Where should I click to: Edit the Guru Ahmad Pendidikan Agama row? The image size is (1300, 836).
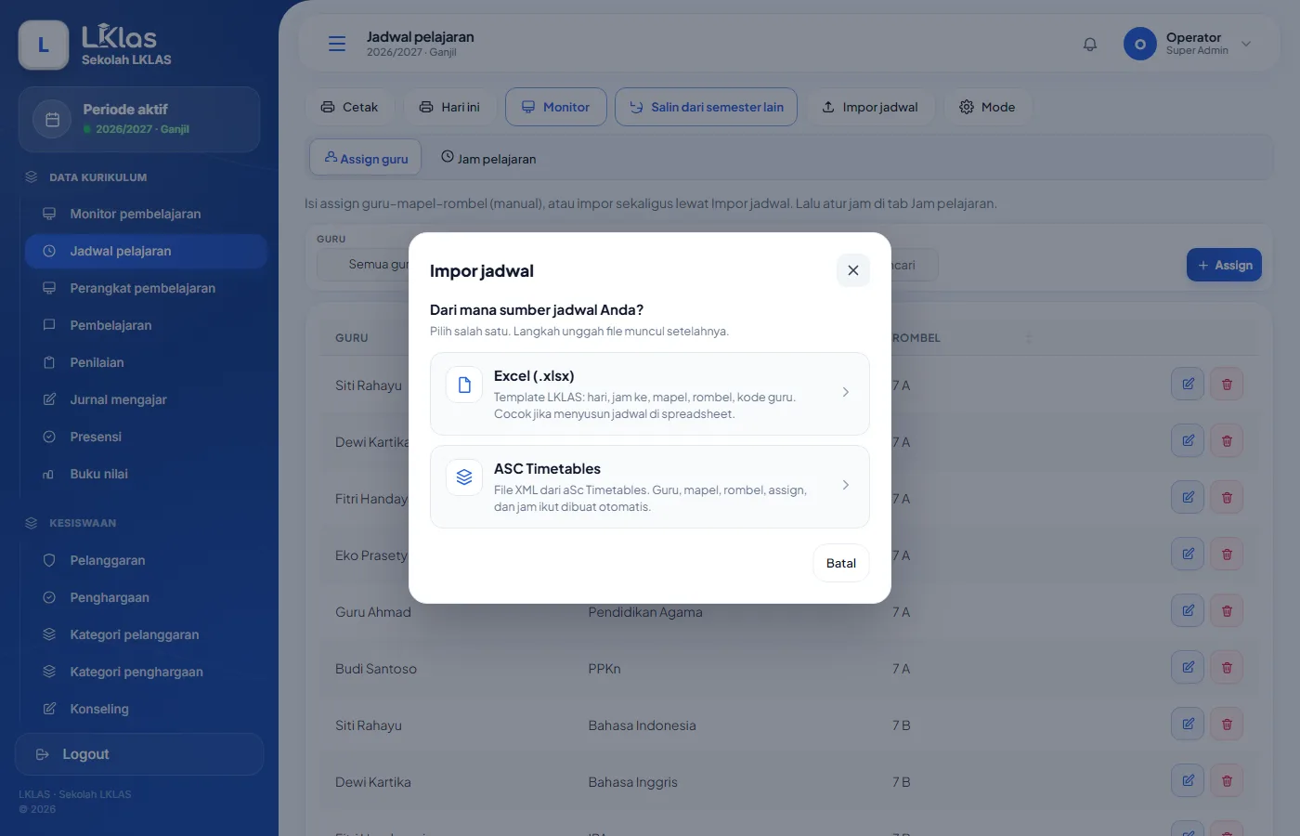(1188, 610)
